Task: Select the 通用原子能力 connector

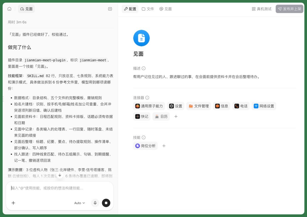Action: coord(149,106)
